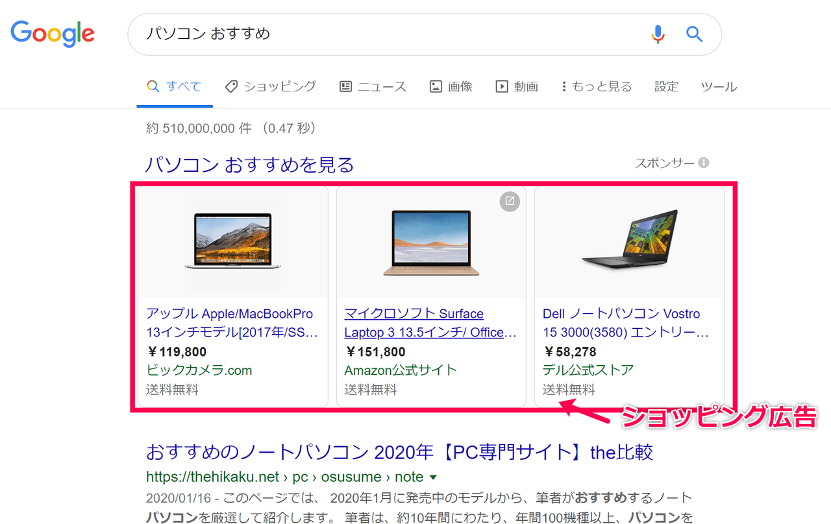831x524 pixels.
Task: Switch to the 画像 tab
Action: (451, 86)
